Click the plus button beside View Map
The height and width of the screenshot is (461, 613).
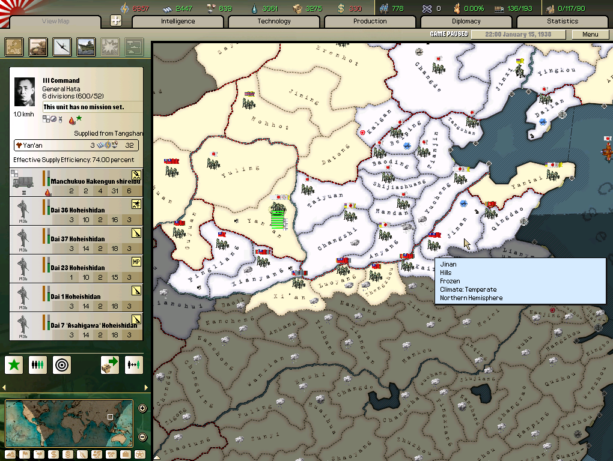(116, 20)
